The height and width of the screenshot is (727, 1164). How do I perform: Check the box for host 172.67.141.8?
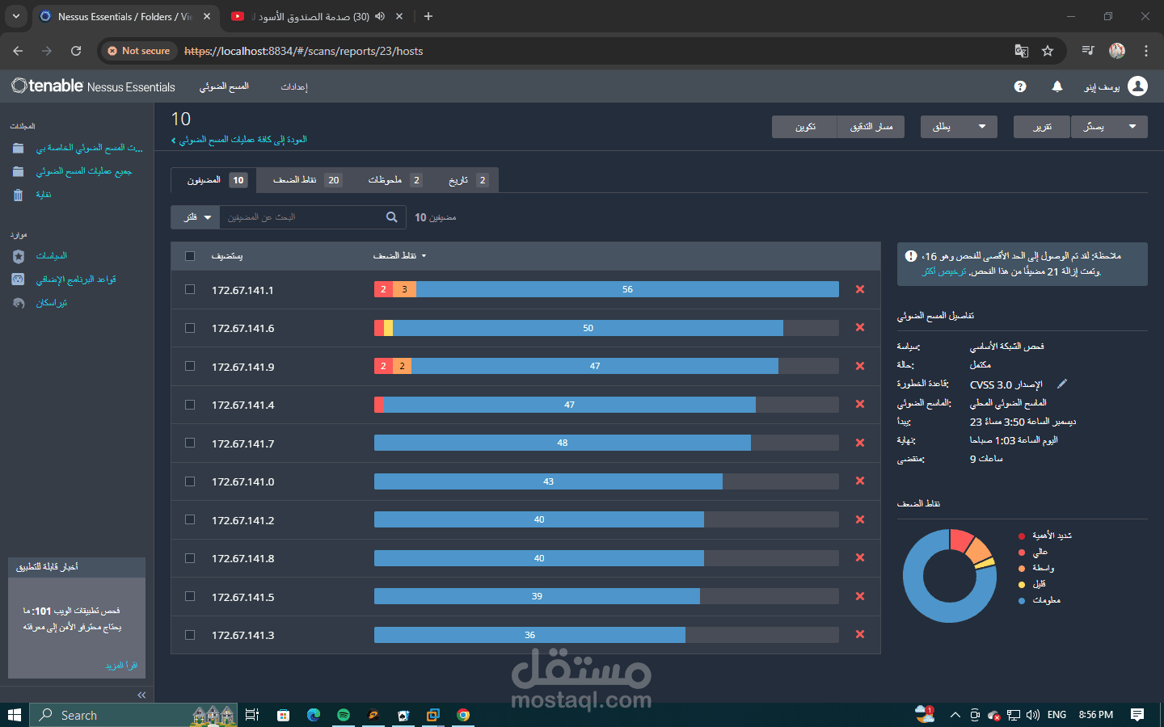(190, 558)
